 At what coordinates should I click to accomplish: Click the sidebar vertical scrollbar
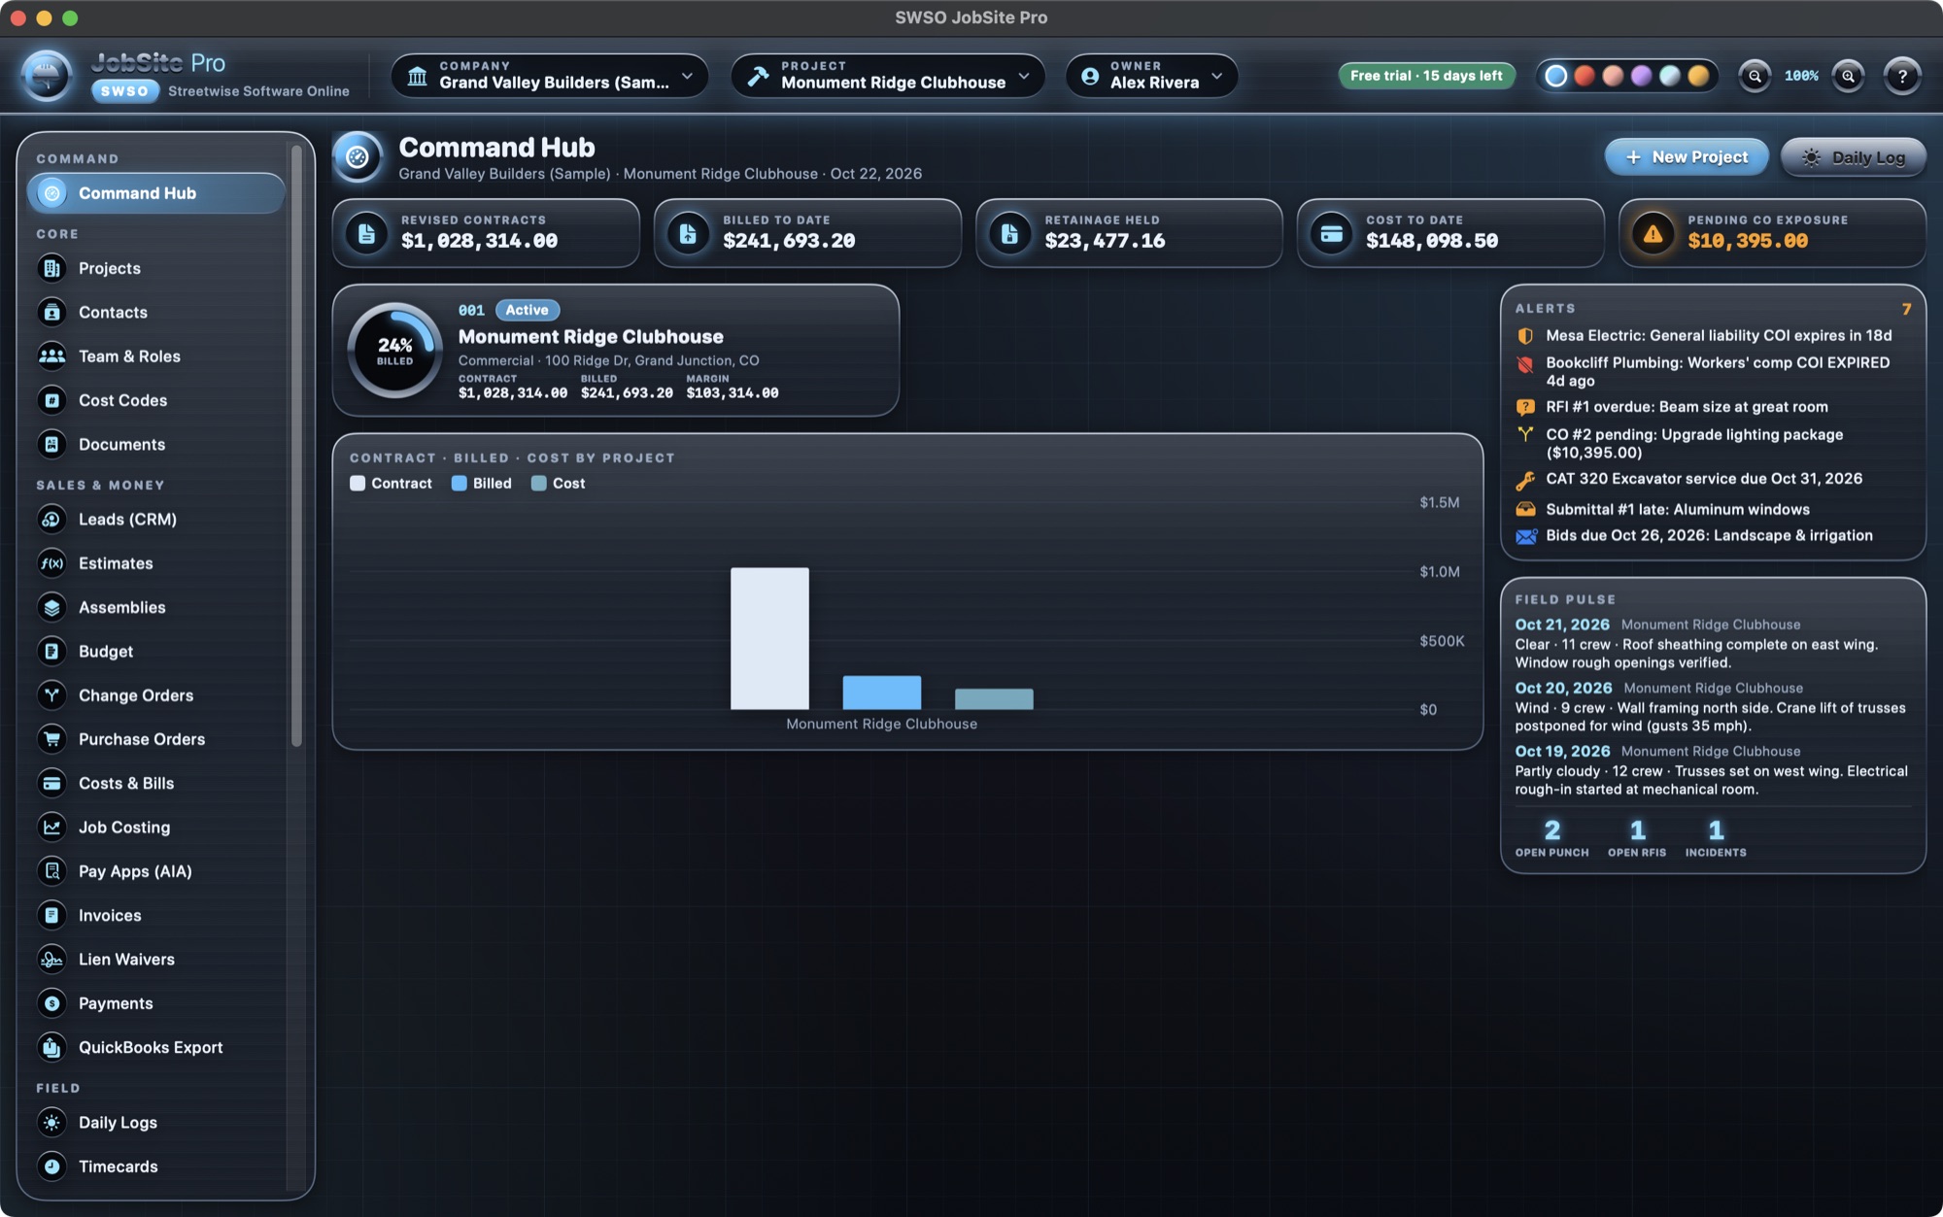click(296, 447)
